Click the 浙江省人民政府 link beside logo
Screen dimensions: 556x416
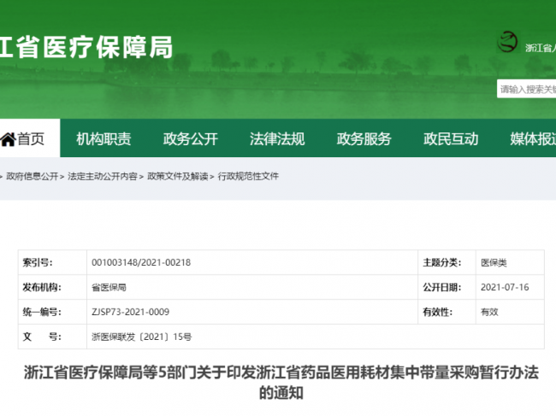[541, 48]
